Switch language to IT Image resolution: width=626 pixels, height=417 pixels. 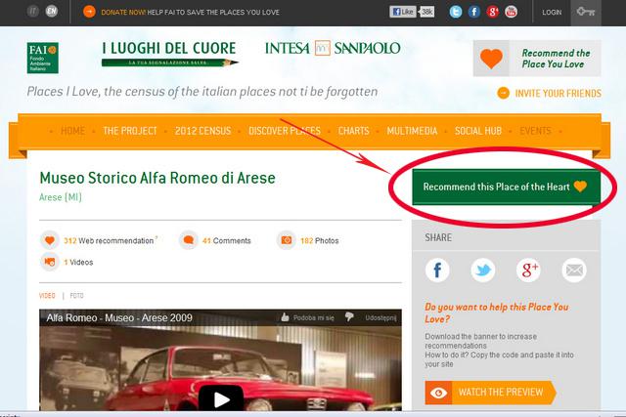pos(32,11)
